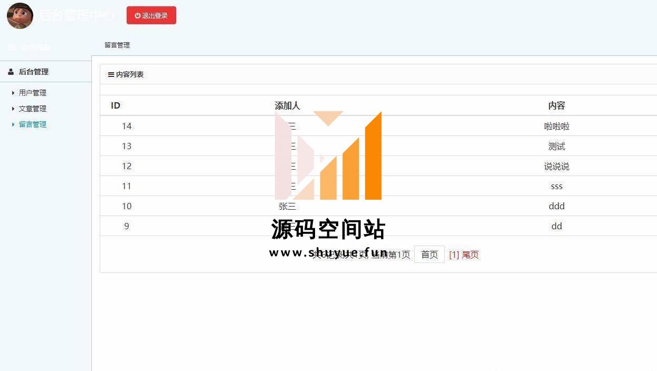Click the ID column header
This screenshot has height=371, width=657.
pyautogui.click(x=116, y=105)
